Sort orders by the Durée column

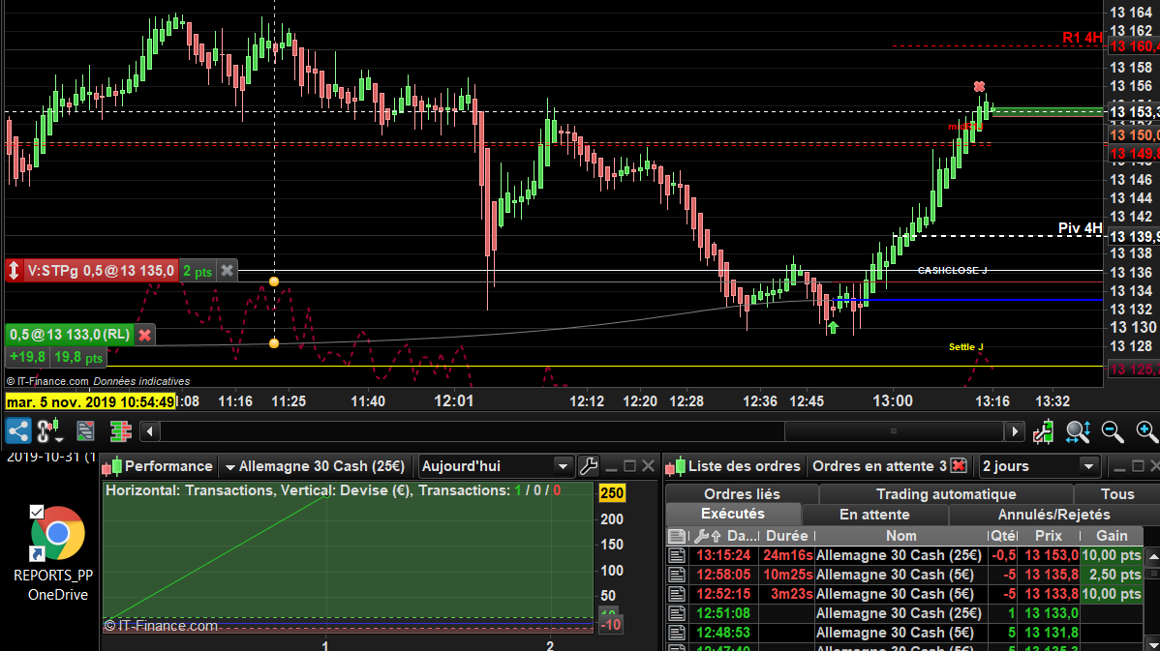(786, 536)
